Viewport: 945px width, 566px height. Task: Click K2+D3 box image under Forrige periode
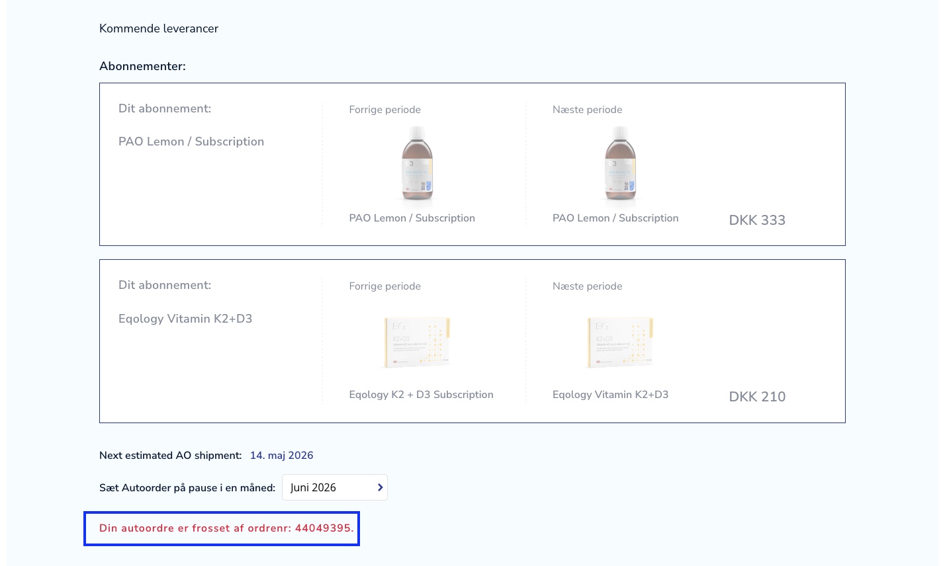click(417, 342)
